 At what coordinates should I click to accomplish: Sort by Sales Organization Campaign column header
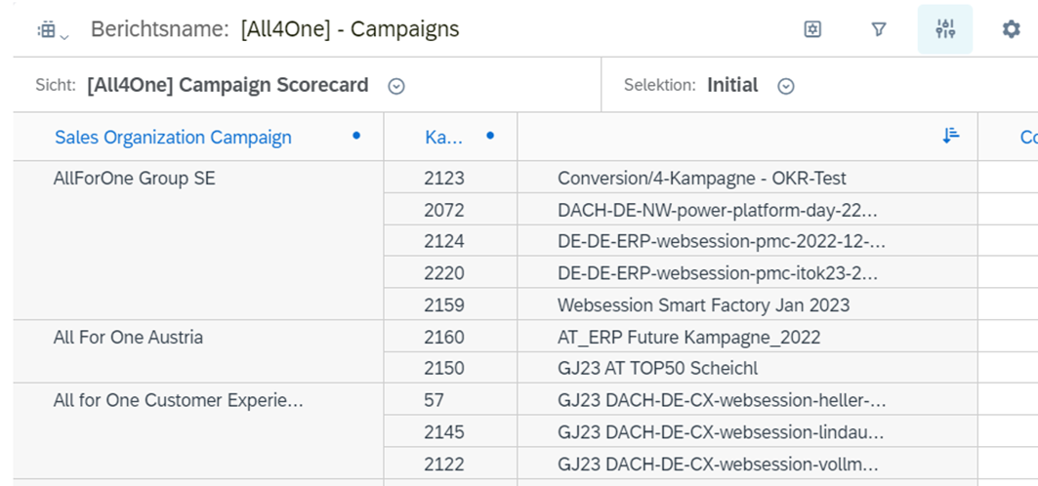coord(173,138)
